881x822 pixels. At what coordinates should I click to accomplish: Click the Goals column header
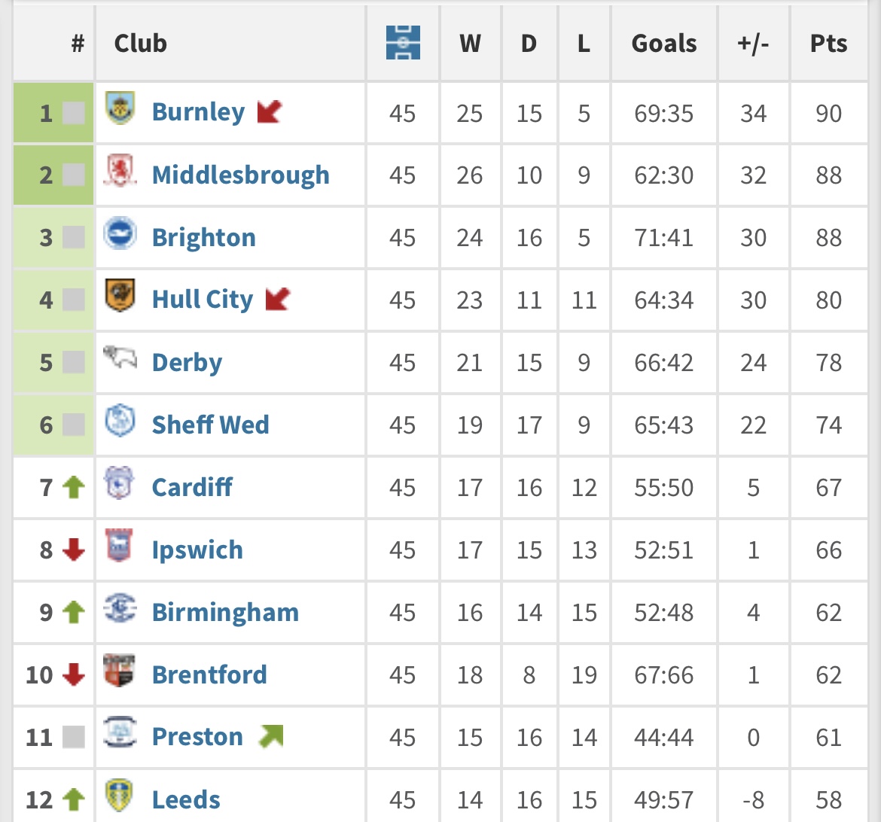[x=664, y=44]
